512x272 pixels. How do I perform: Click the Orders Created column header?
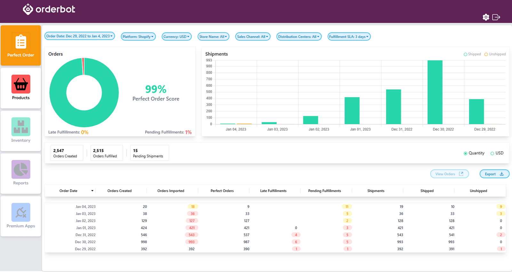point(119,191)
